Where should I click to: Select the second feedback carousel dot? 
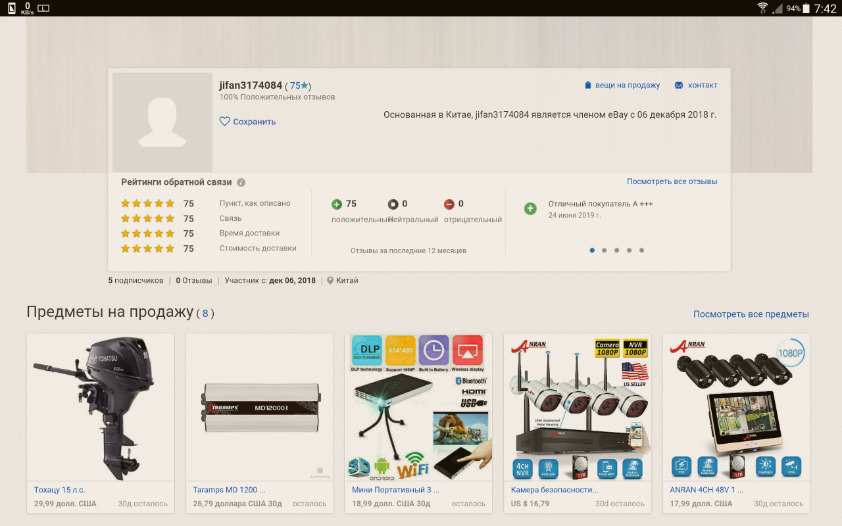click(x=604, y=251)
